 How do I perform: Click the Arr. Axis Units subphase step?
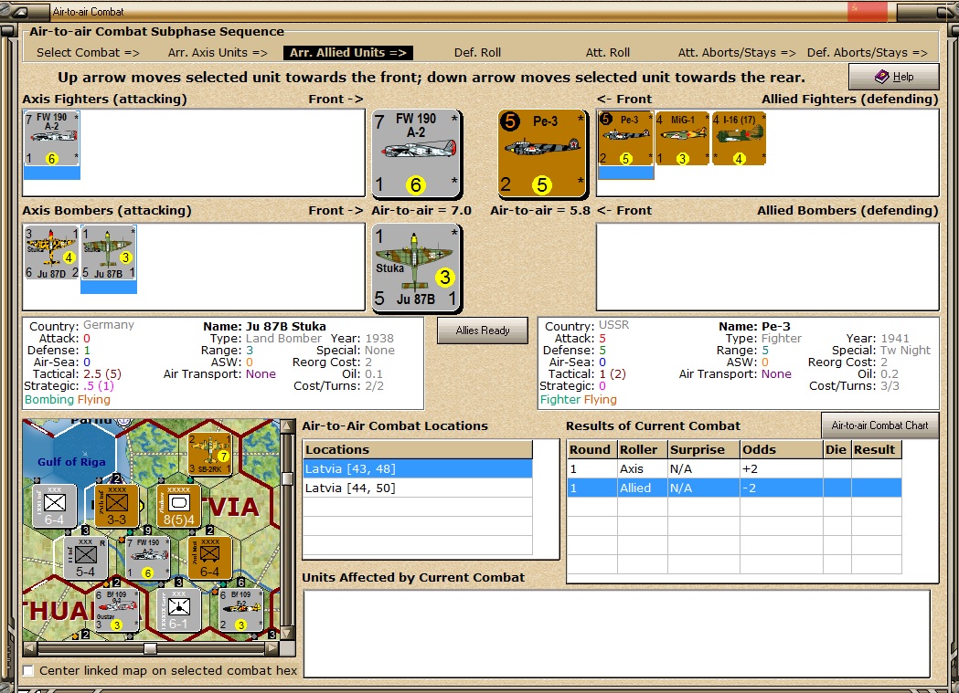(x=218, y=53)
